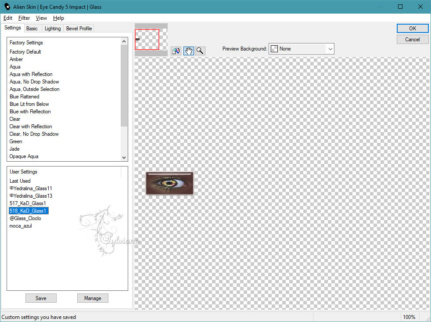Click the 100% zoom level in status bar
Screen dimensions: 431x322
coord(409,317)
